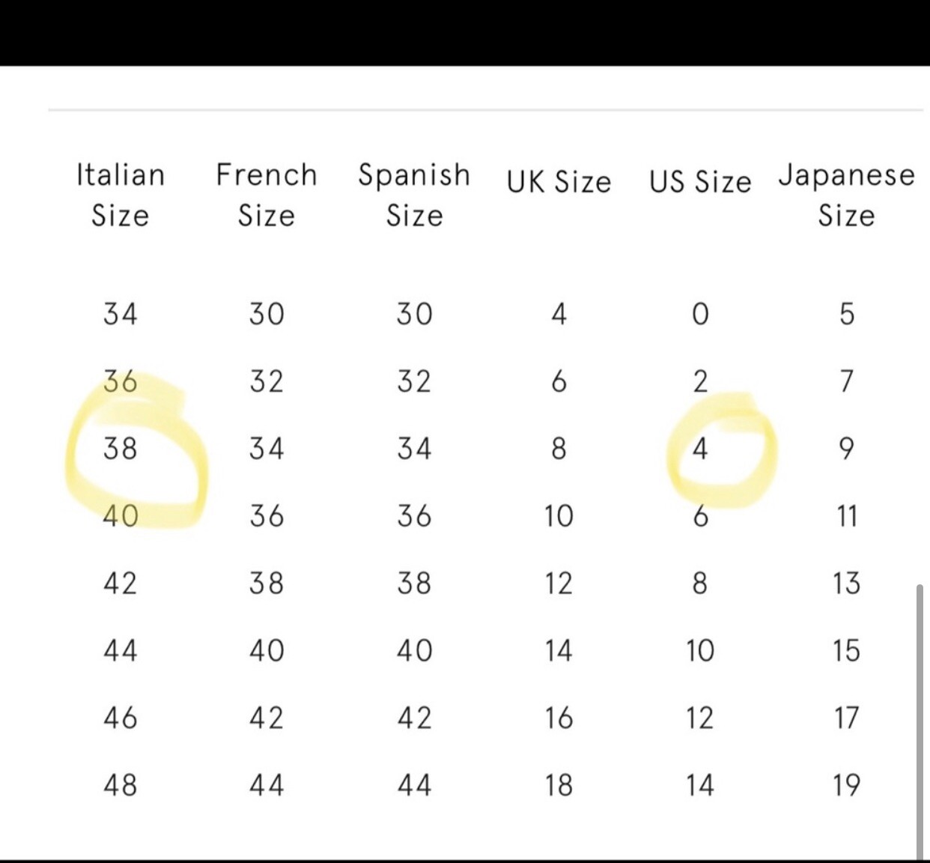Viewport: 930px width, 863px height.
Task: Select French size 44 cell
Action: (x=267, y=785)
